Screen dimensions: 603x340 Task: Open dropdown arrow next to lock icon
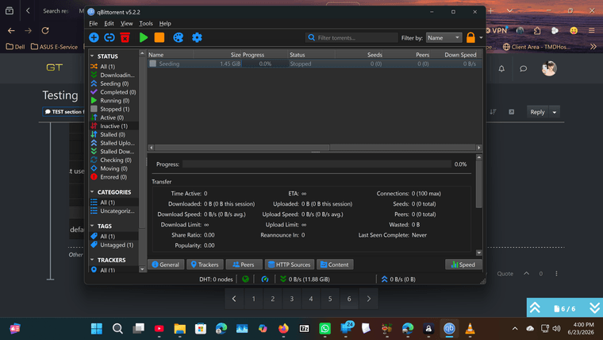pos(481,38)
